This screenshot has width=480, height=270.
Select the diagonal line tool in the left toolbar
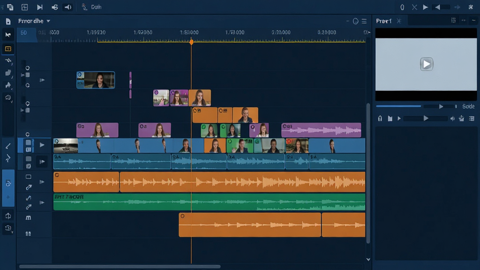click(8, 146)
